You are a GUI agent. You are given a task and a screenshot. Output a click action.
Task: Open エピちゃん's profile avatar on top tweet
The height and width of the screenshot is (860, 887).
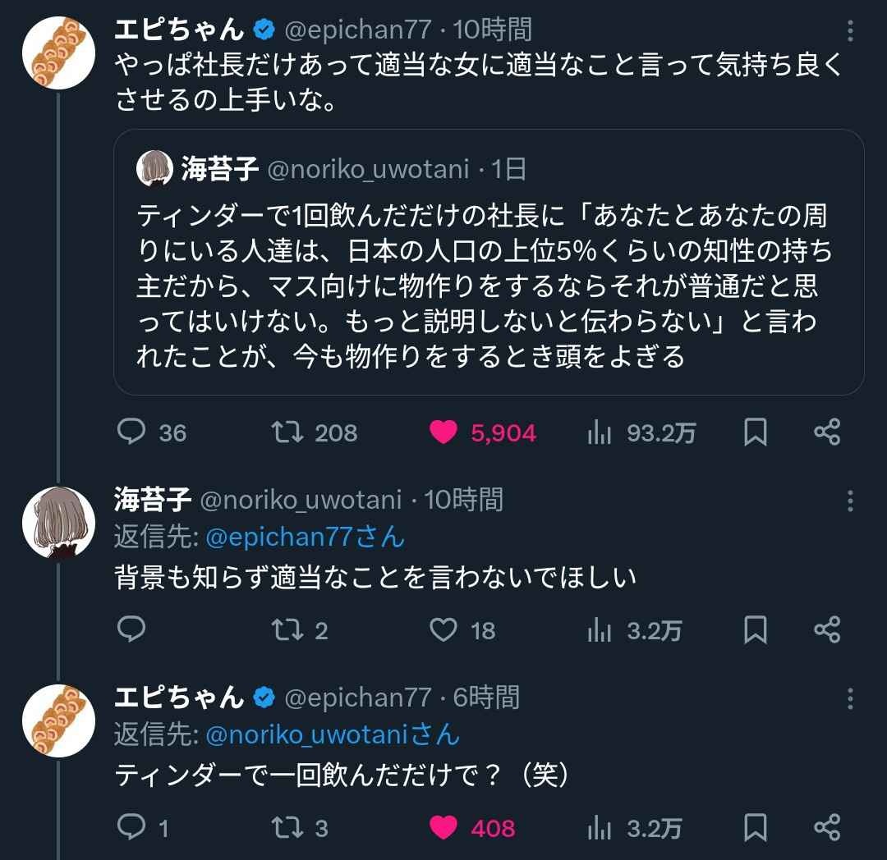click(57, 52)
